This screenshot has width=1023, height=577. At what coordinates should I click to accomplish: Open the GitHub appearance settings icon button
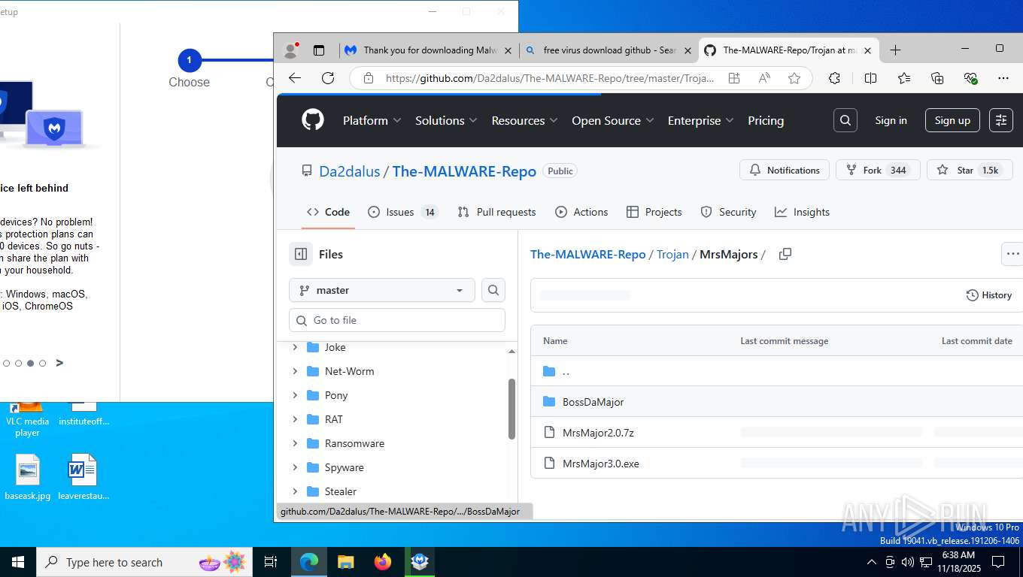pyautogui.click(x=1001, y=120)
